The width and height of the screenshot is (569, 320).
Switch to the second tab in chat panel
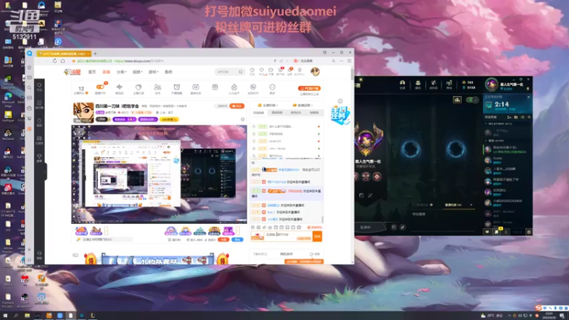[x=277, y=113]
